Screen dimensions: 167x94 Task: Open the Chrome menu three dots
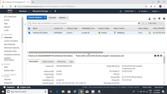[x=164, y=6]
